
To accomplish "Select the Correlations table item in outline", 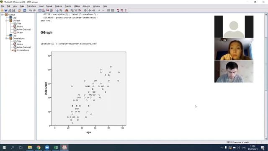I will 23,50.
